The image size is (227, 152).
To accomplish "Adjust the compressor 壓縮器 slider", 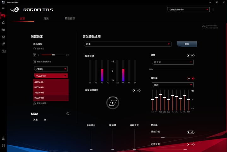I will click(113, 149).
